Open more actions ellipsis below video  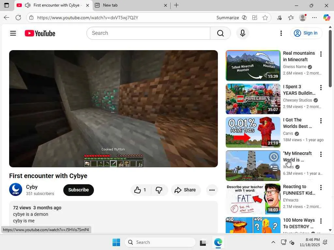coord(212,190)
